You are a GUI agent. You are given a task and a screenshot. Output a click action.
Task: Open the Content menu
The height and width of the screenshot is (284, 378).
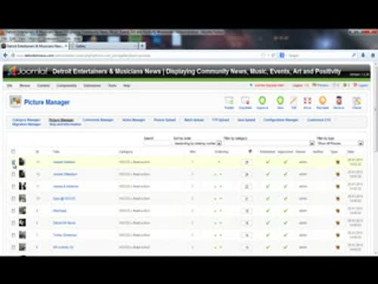[43, 85]
